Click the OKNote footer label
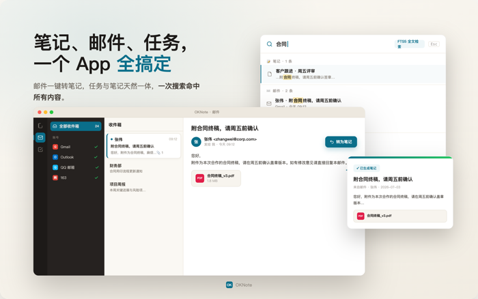 tap(244, 285)
